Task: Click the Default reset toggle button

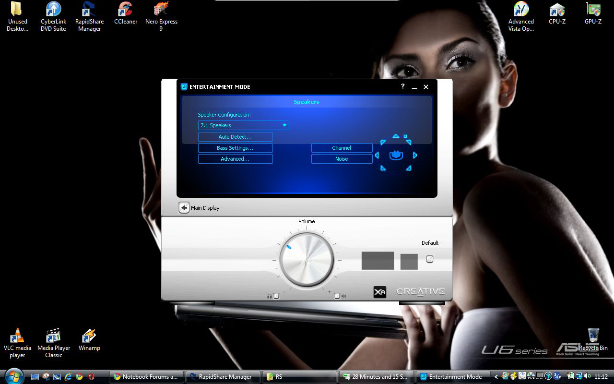Action: point(430,259)
